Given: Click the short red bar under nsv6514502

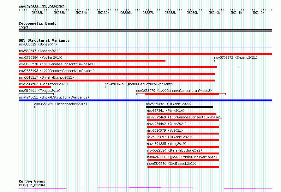Looking at the screenshot, I should click(x=35, y=87).
